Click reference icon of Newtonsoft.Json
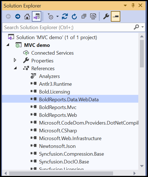 [34, 146]
